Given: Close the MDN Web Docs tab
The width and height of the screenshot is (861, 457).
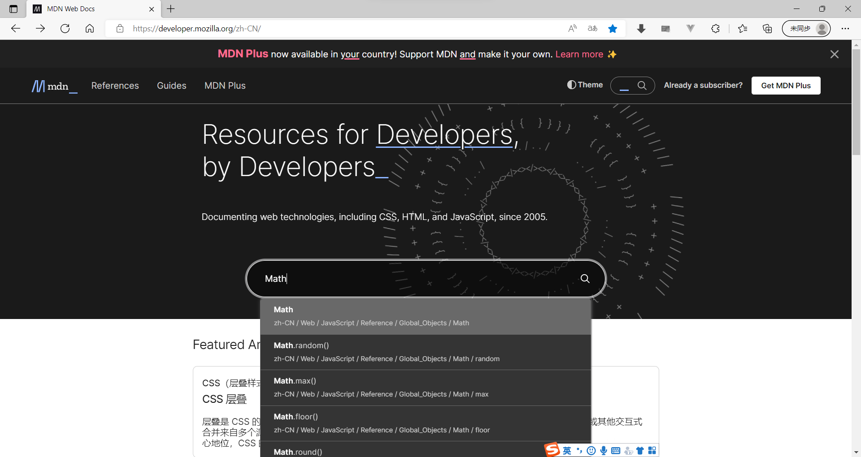Looking at the screenshot, I should point(152,9).
